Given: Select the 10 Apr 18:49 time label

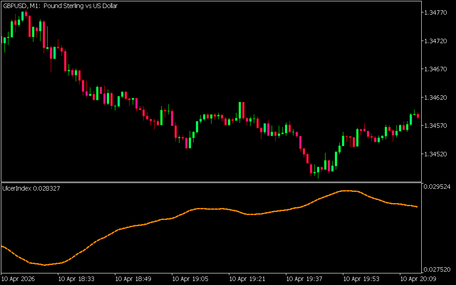Looking at the screenshot, I should pyautogui.click(x=133, y=279).
